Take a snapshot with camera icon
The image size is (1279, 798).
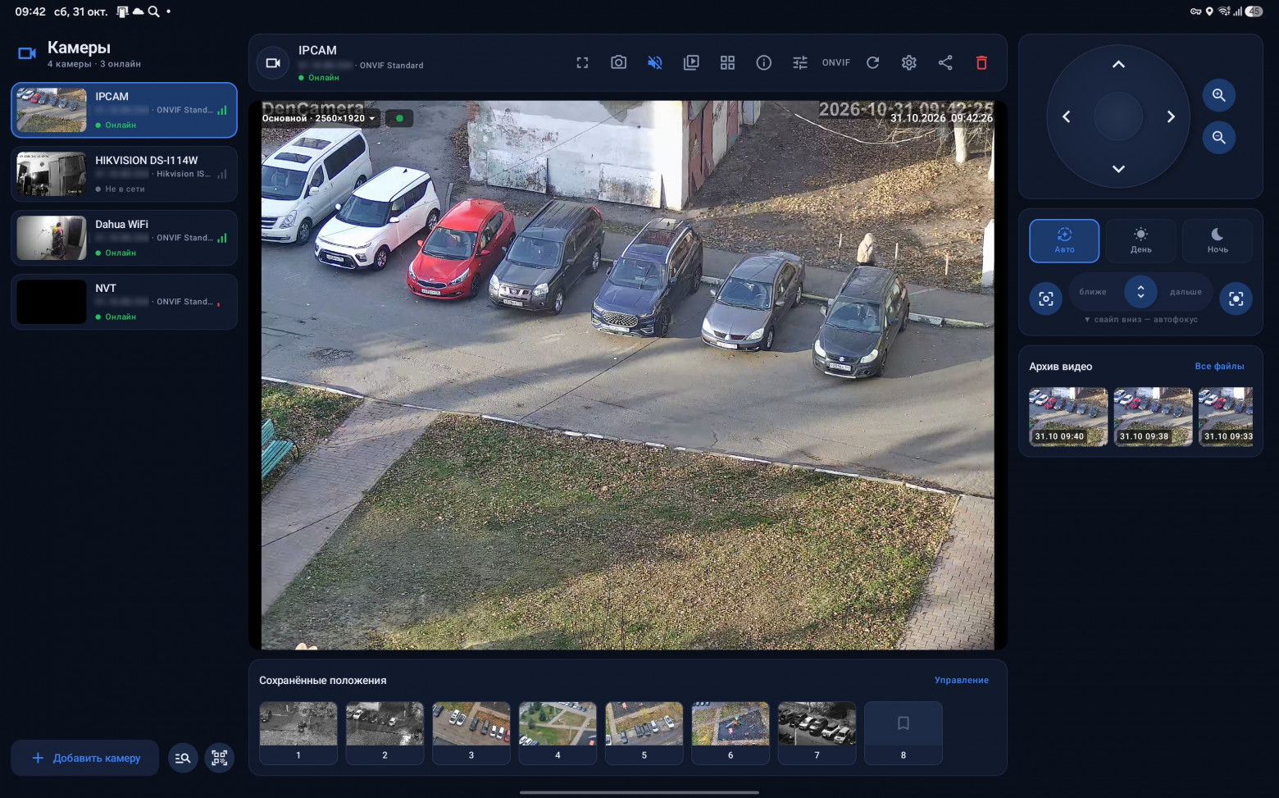tap(618, 62)
